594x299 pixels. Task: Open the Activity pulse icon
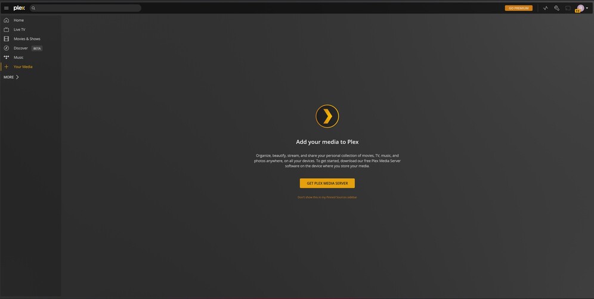pyautogui.click(x=546, y=8)
